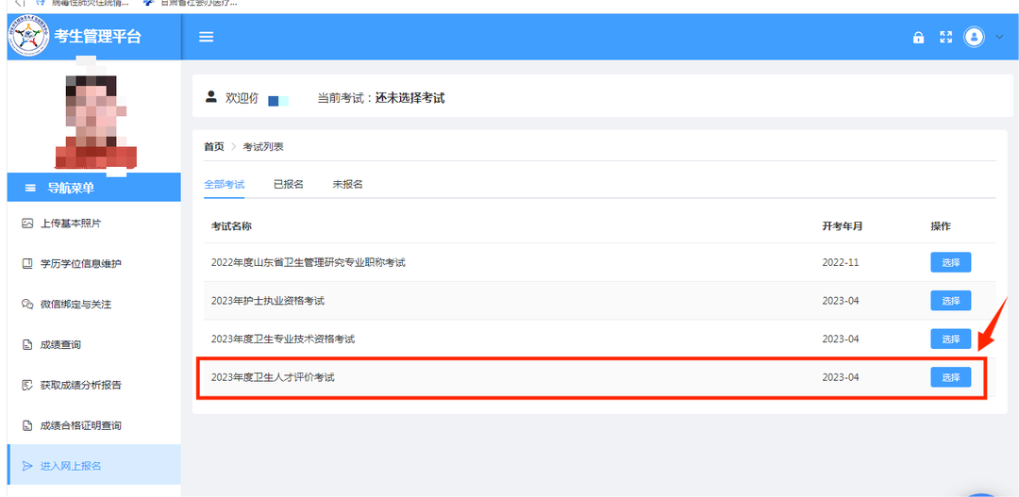Click the platform logo in top left
Viewport: 1019px width, 497px height.
pos(29,37)
